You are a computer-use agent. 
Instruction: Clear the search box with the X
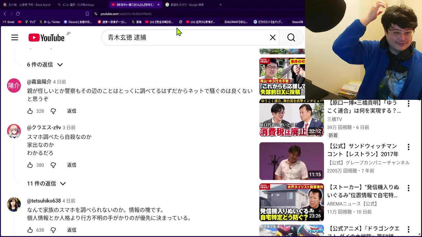[x=273, y=38]
